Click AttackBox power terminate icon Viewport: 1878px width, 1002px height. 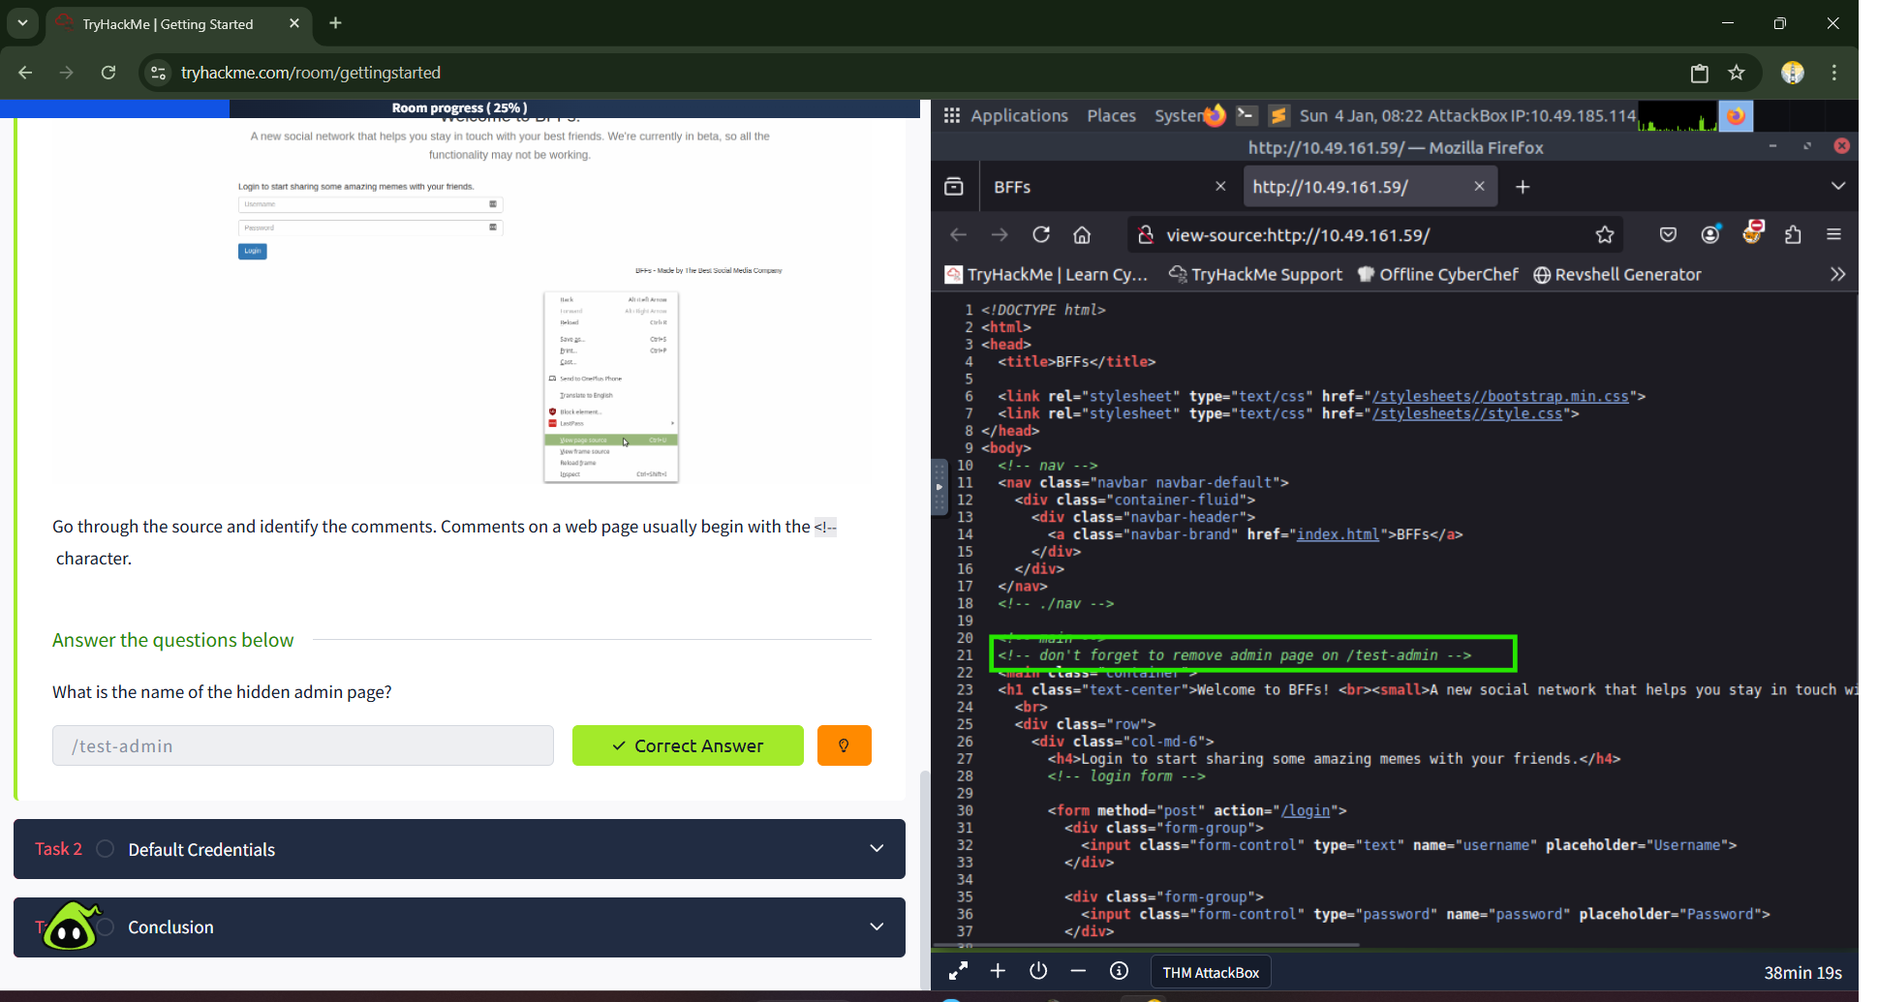point(1038,971)
